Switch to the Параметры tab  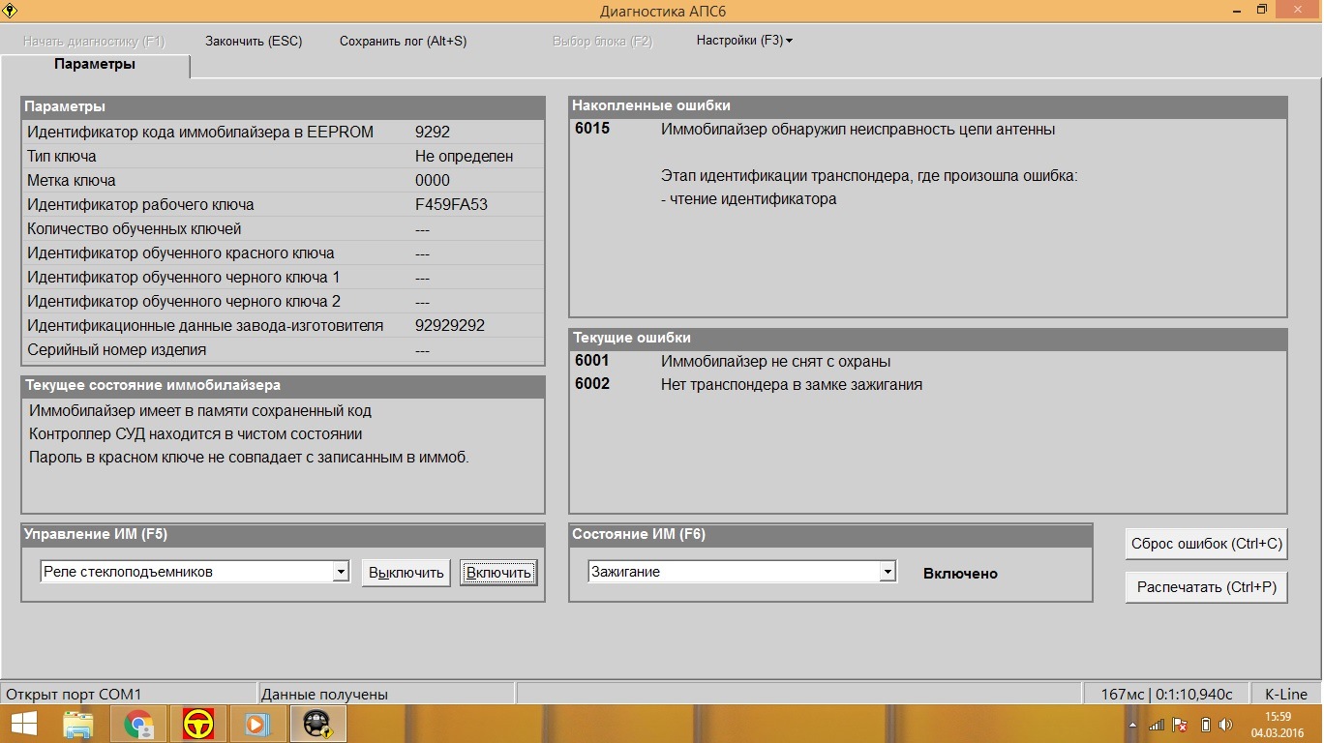[x=95, y=65]
